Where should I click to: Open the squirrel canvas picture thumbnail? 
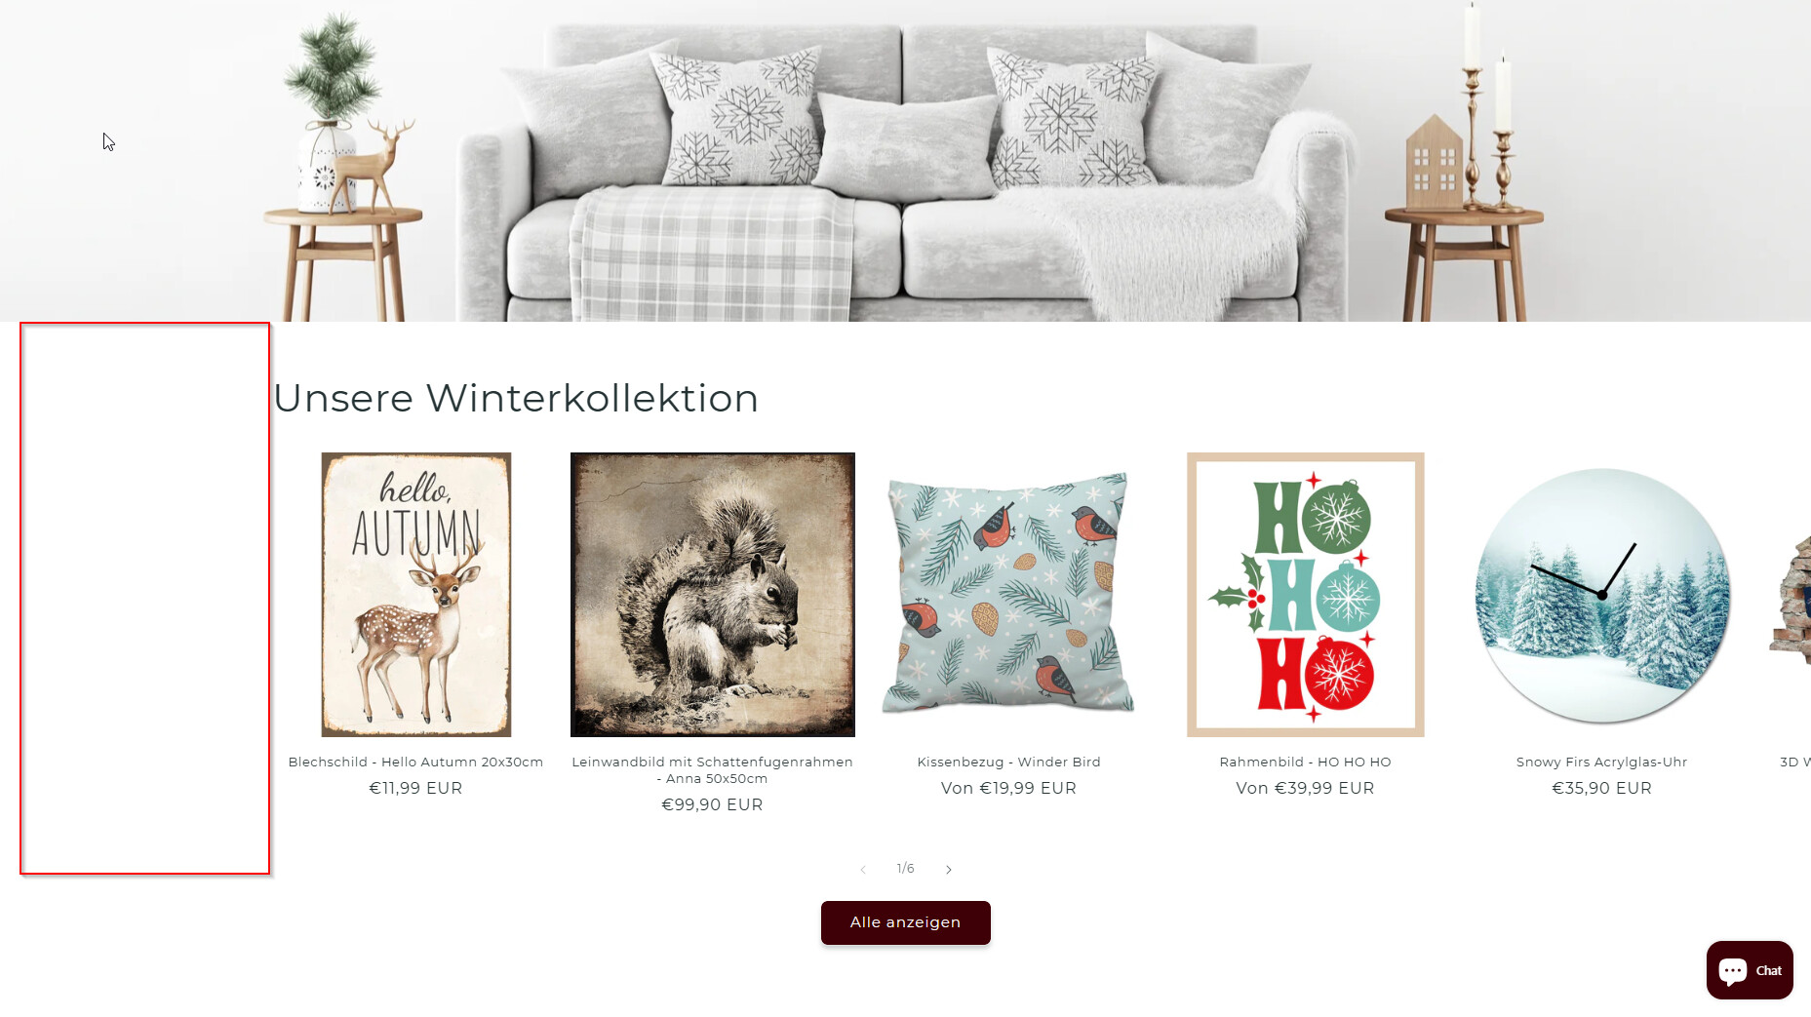[713, 595]
